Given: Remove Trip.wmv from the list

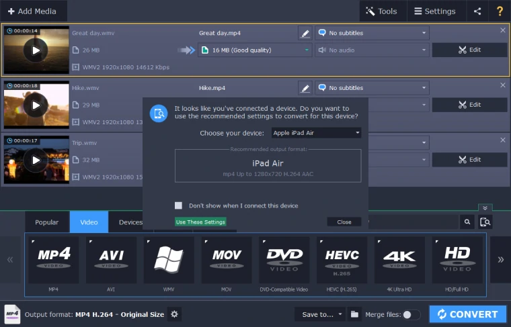Looking at the screenshot, I should pos(503,140).
